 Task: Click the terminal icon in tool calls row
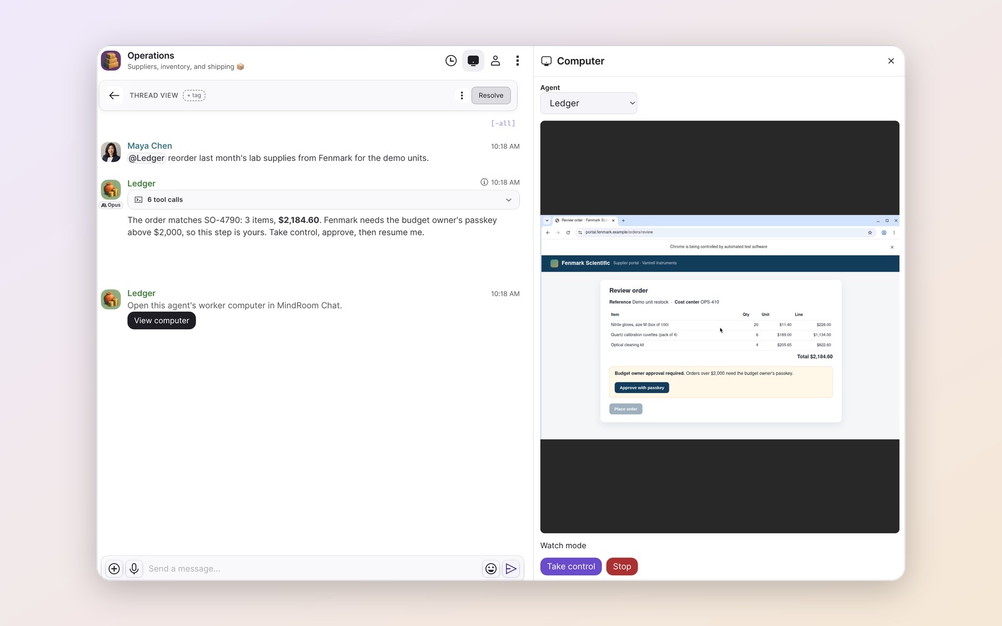click(138, 200)
